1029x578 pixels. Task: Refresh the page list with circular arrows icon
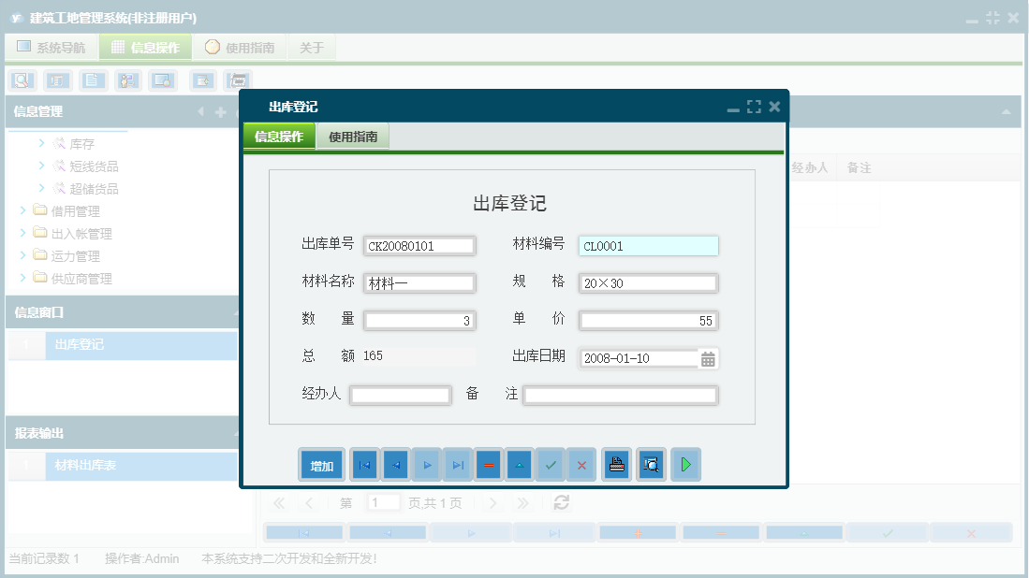click(560, 502)
